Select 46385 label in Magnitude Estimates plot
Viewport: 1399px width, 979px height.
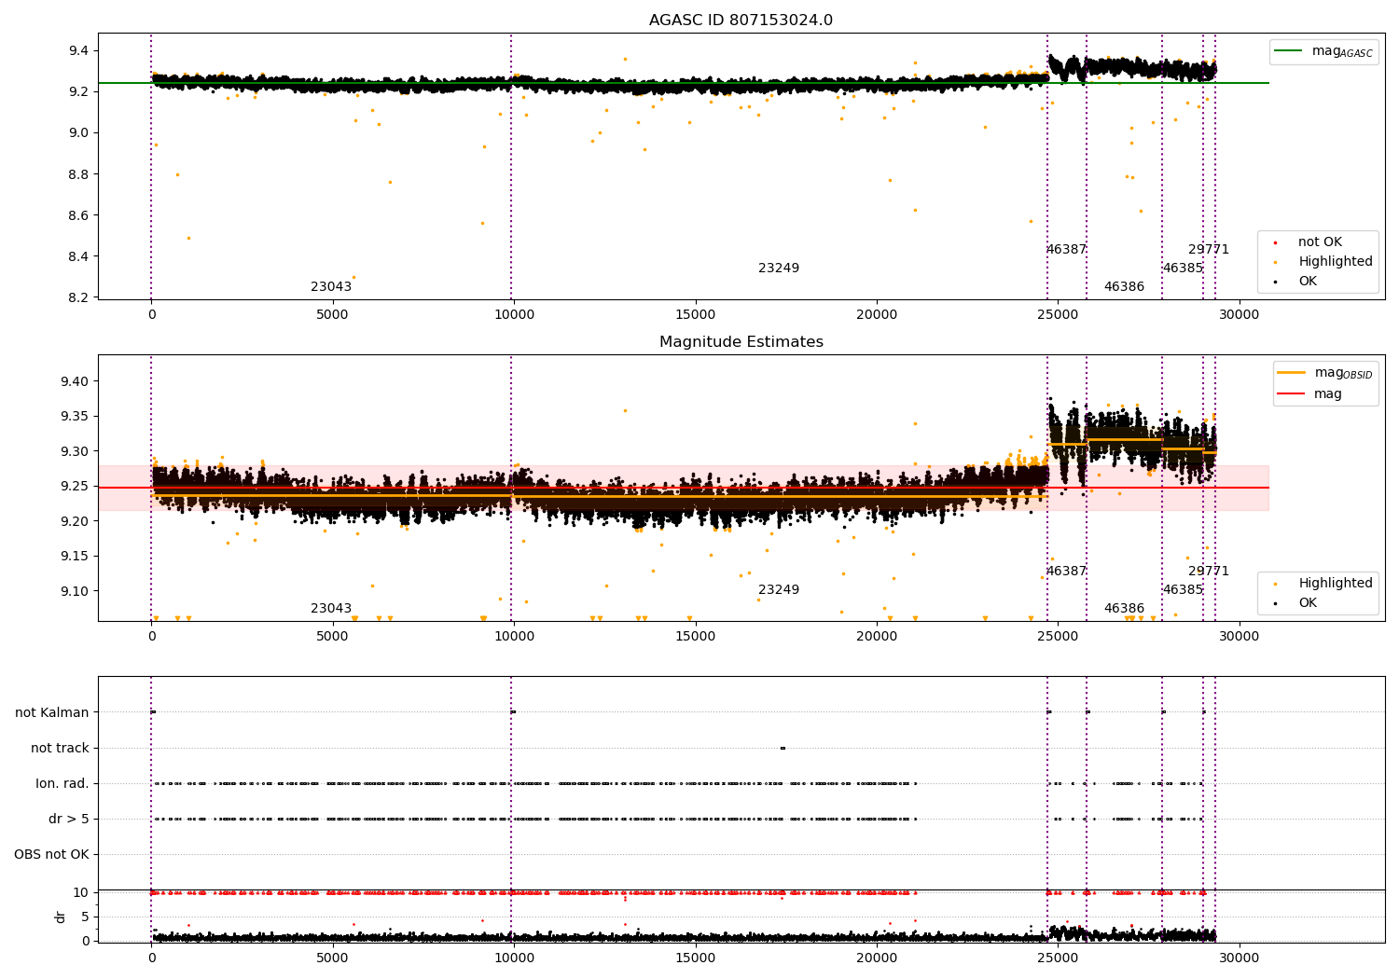(1183, 590)
